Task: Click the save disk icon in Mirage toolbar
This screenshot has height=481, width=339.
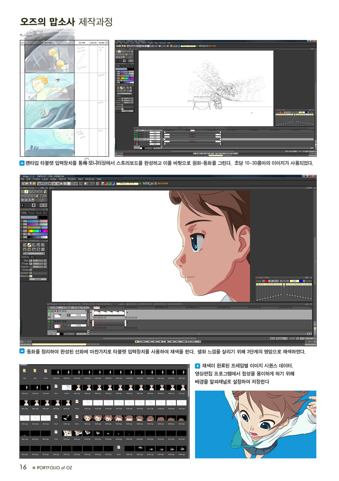Action: [x=30, y=183]
